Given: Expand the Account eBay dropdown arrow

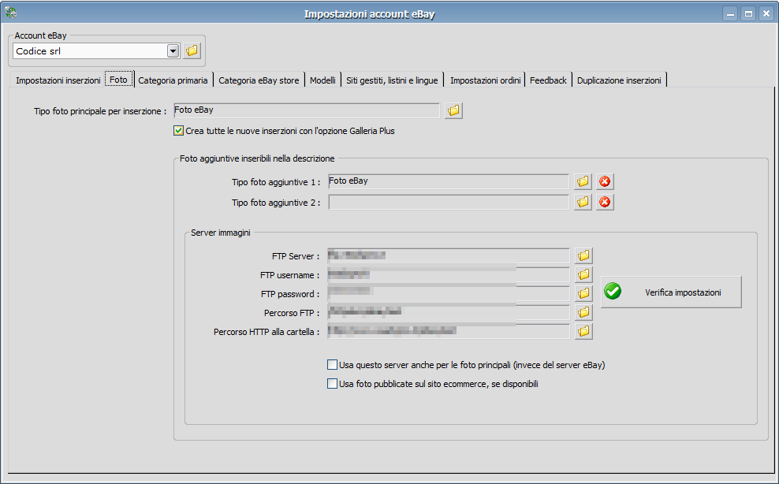Looking at the screenshot, I should pyautogui.click(x=173, y=50).
